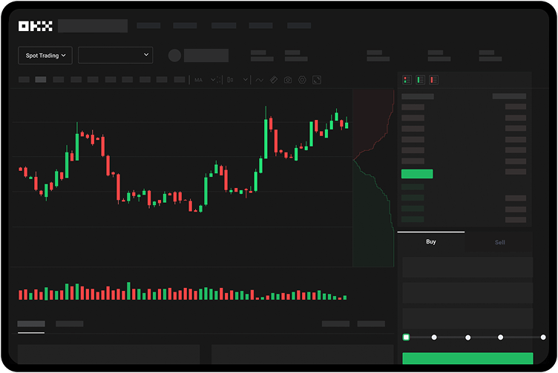Open the Spot Trading dropdown
This screenshot has width=558, height=373.
(45, 56)
